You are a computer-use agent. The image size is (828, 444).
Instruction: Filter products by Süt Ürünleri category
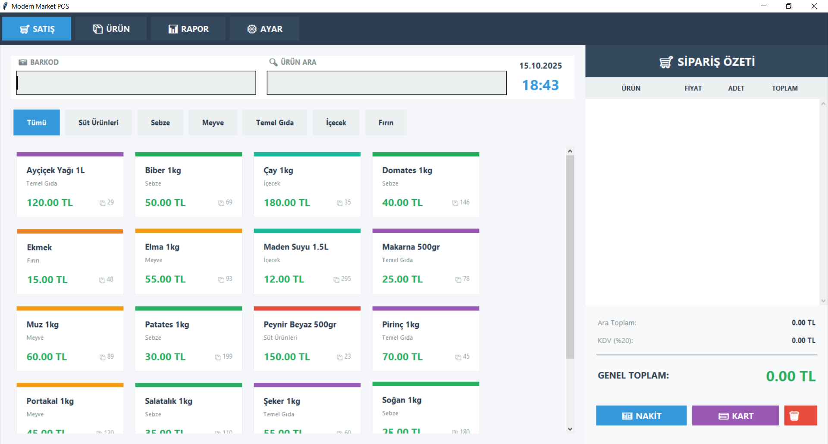(98, 122)
